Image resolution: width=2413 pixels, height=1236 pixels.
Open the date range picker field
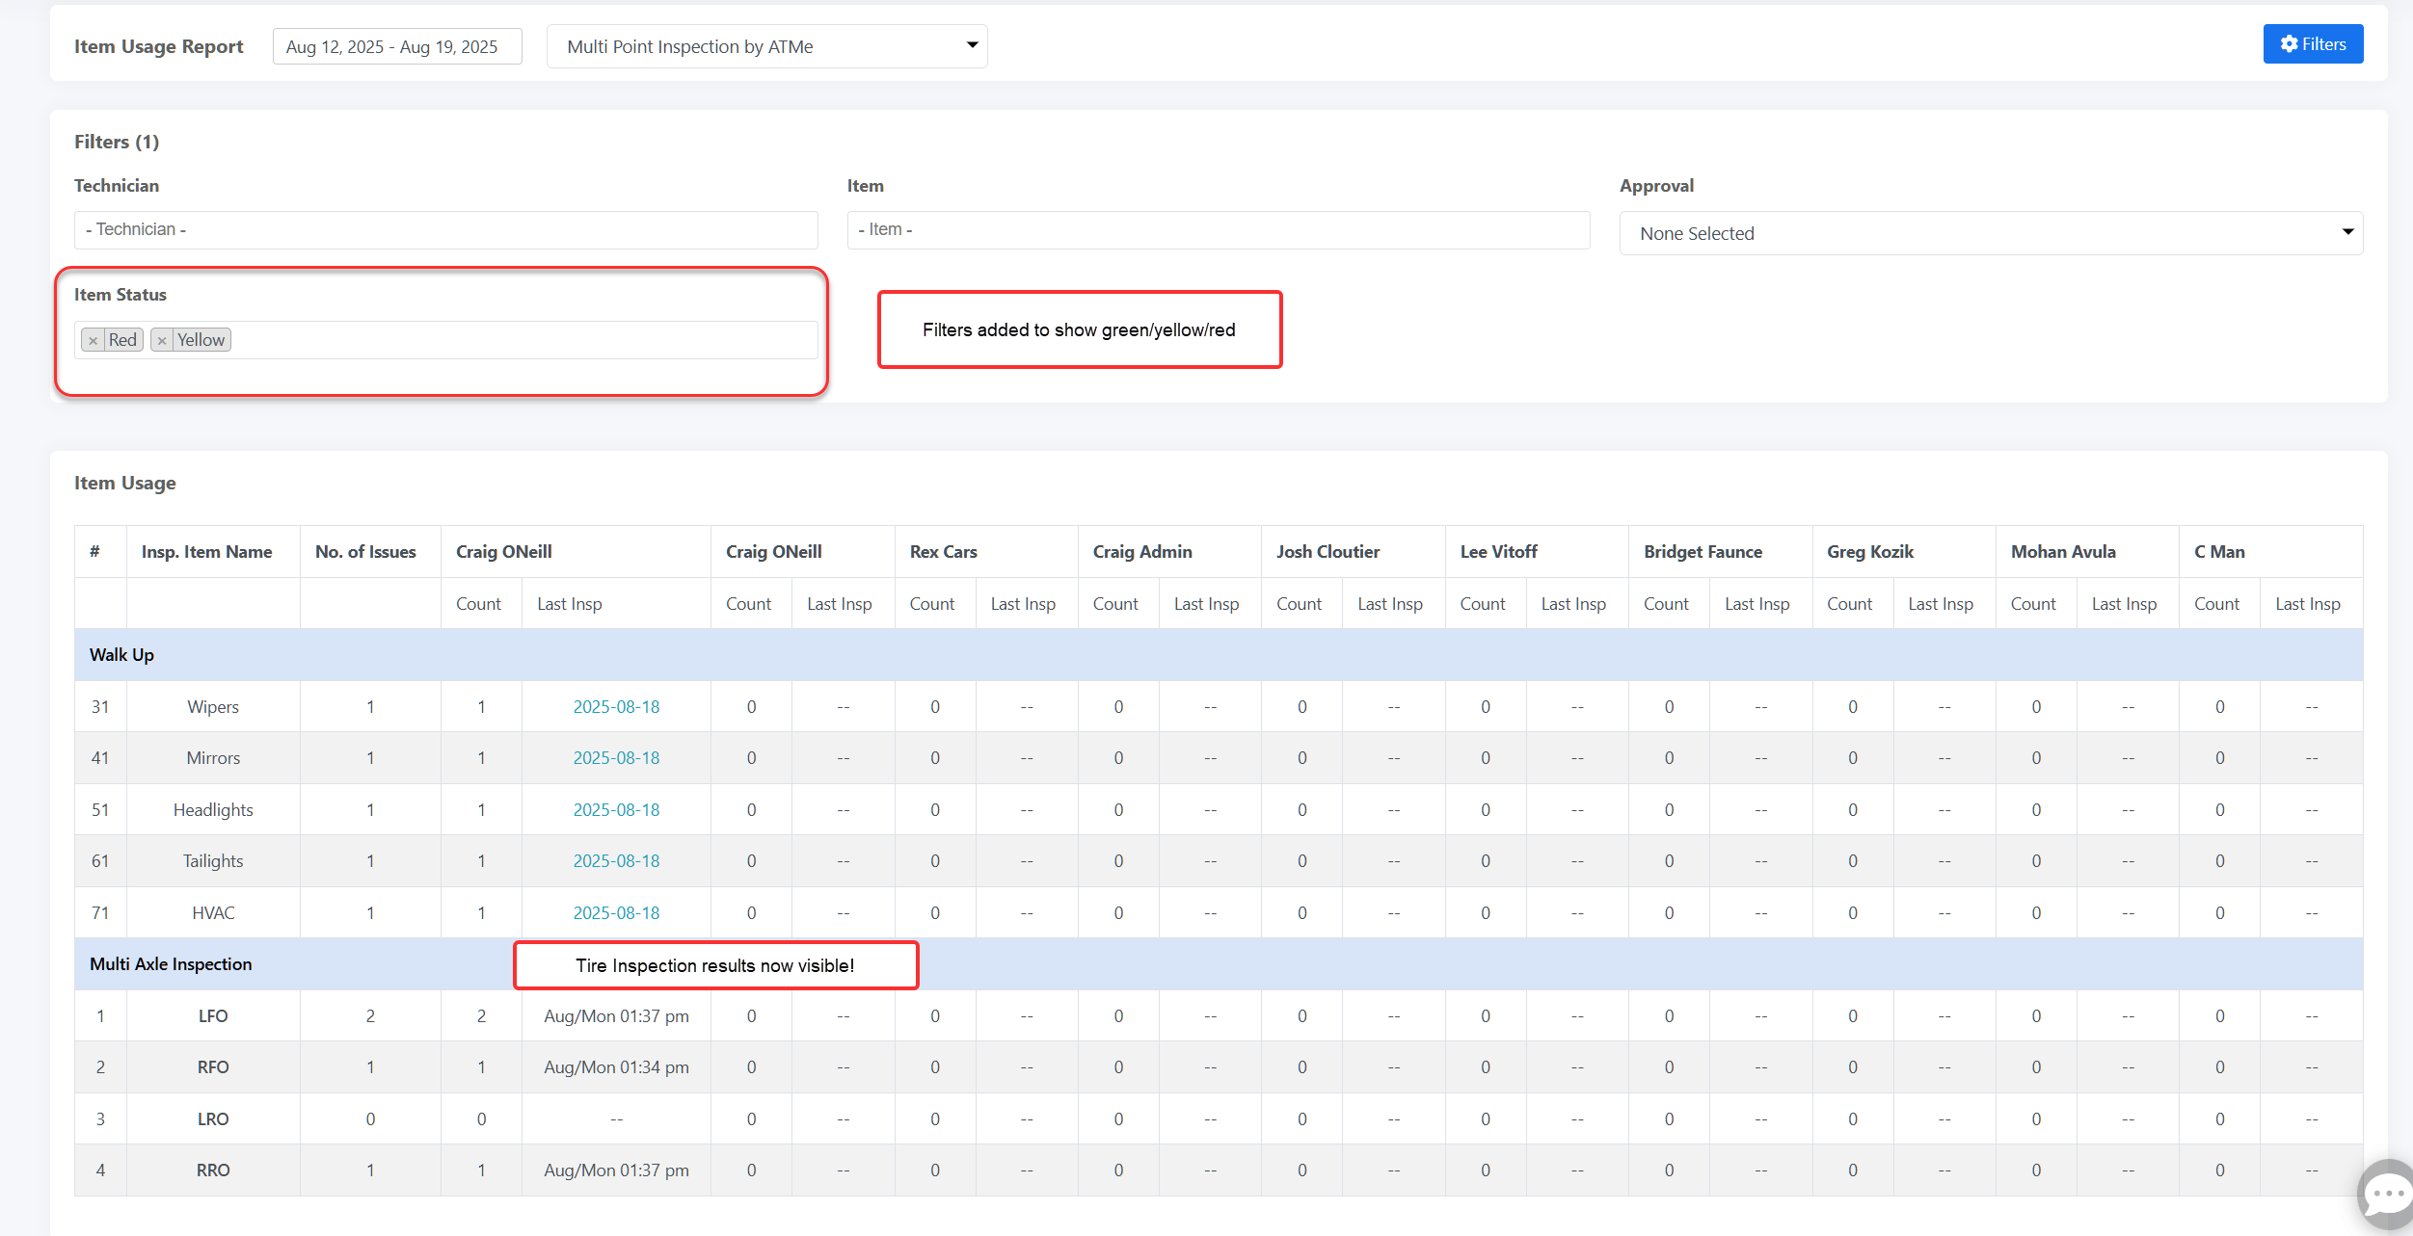pyautogui.click(x=397, y=46)
